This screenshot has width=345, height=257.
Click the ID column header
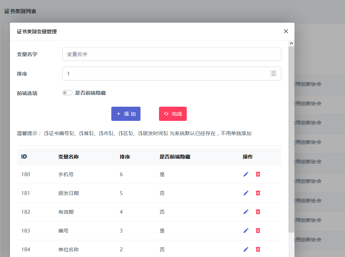pos(24,157)
